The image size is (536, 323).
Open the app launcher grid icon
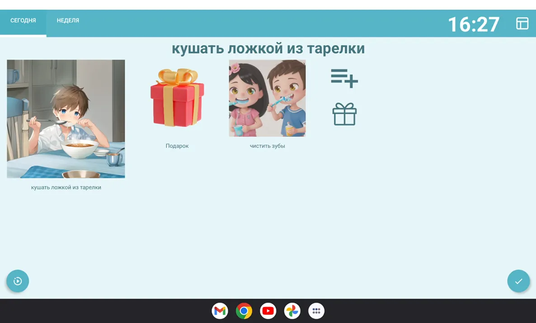(x=316, y=311)
